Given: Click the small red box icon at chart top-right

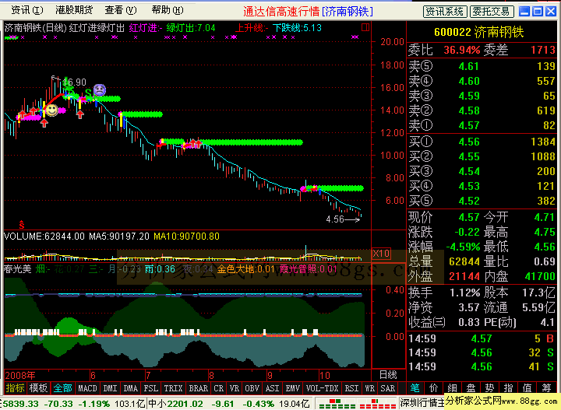Looking at the screenshot, I should (x=365, y=27).
